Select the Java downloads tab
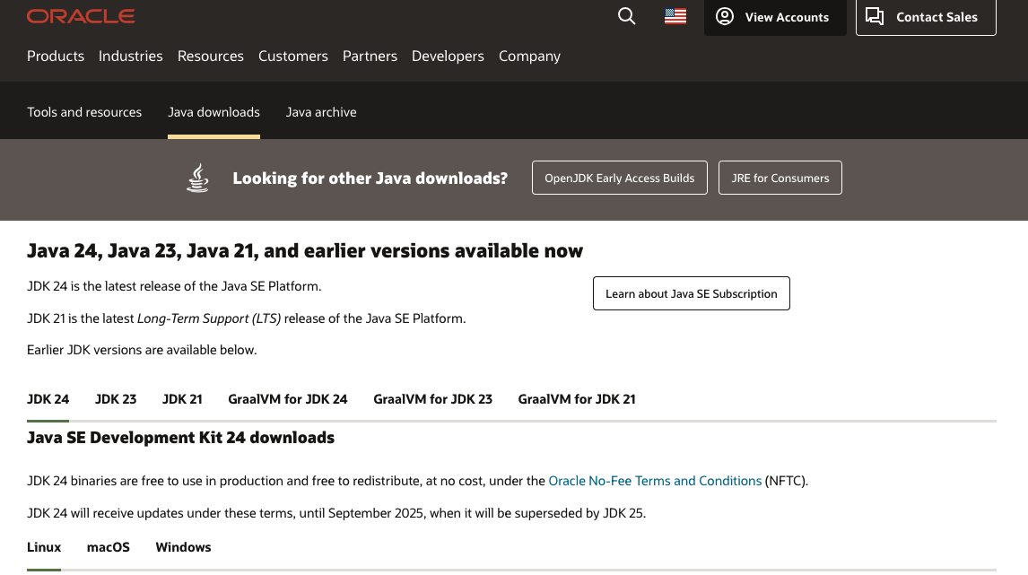This screenshot has height=575, width=1028. [x=213, y=112]
